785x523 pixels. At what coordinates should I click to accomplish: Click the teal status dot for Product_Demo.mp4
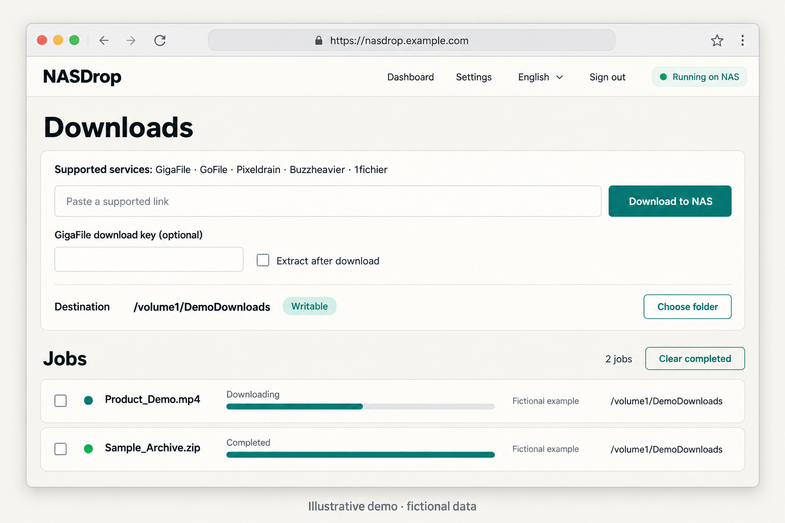pyautogui.click(x=88, y=400)
